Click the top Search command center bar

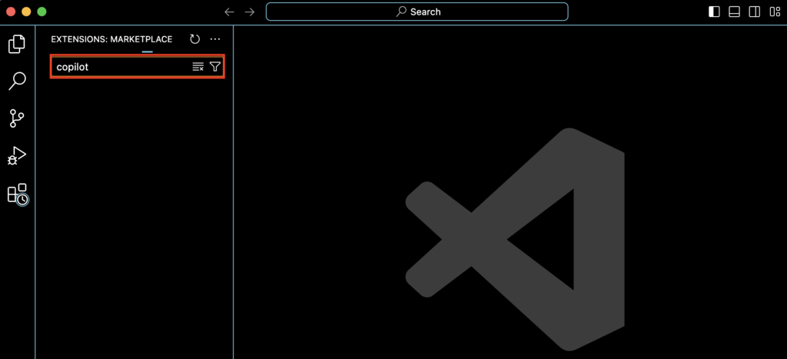click(x=417, y=12)
